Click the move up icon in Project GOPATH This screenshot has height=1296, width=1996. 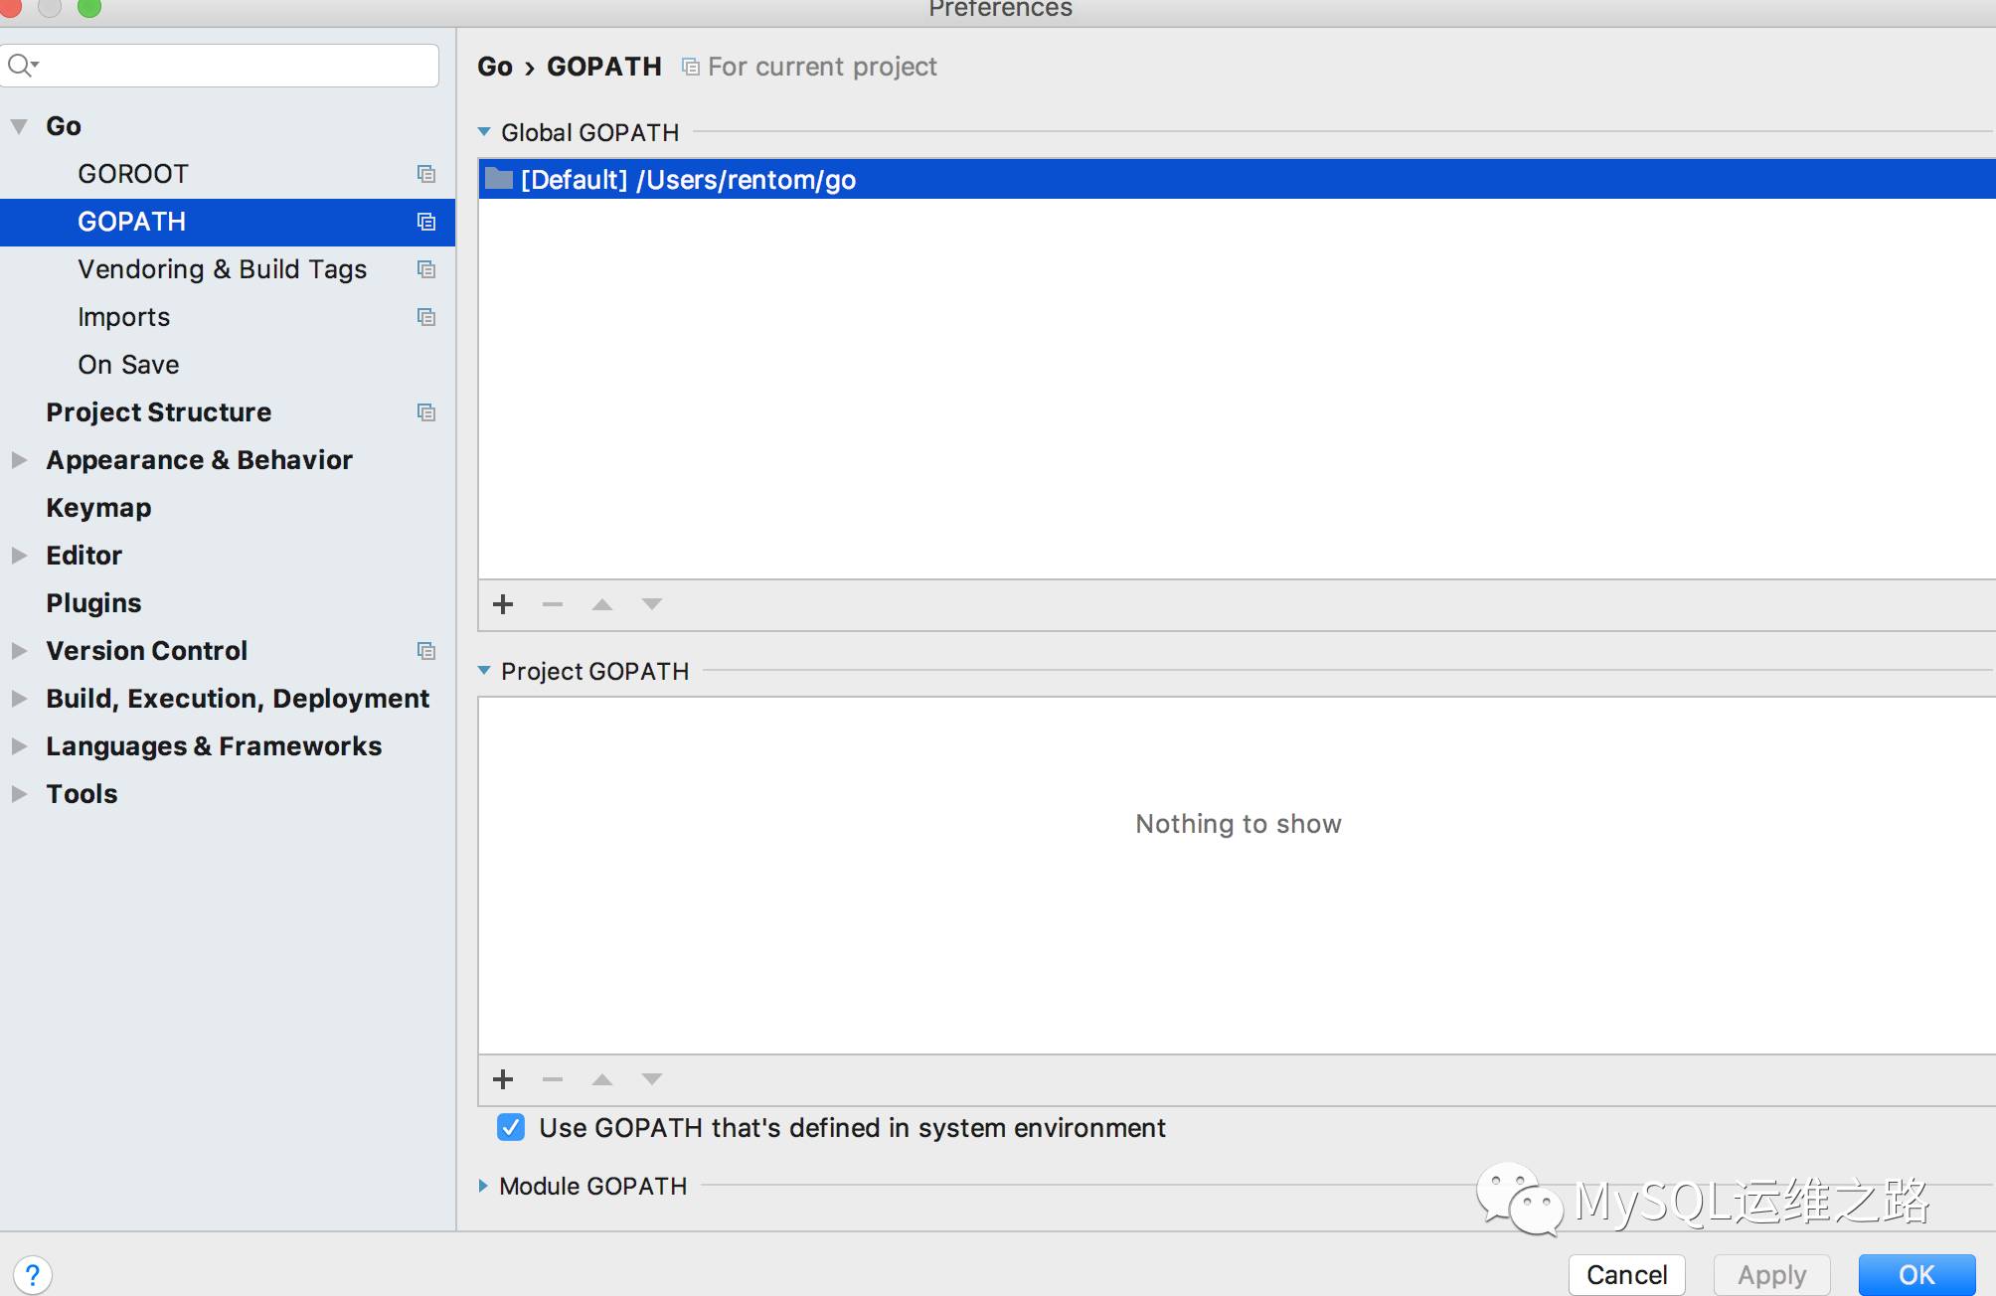point(600,1076)
